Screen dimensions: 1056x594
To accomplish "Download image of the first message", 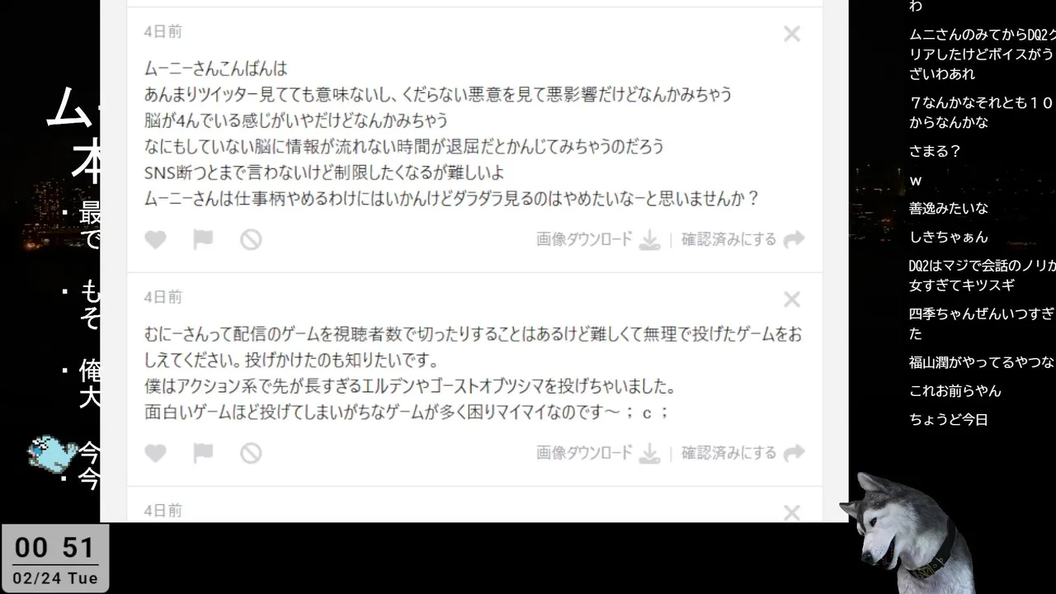I will (598, 239).
